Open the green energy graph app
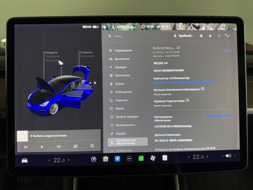 pyautogui.click(x=141, y=158)
